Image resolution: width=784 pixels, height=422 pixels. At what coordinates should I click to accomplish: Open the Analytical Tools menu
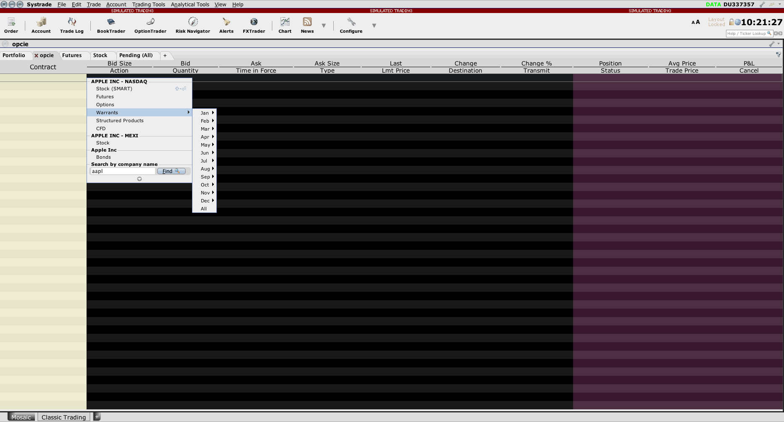click(x=190, y=5)
